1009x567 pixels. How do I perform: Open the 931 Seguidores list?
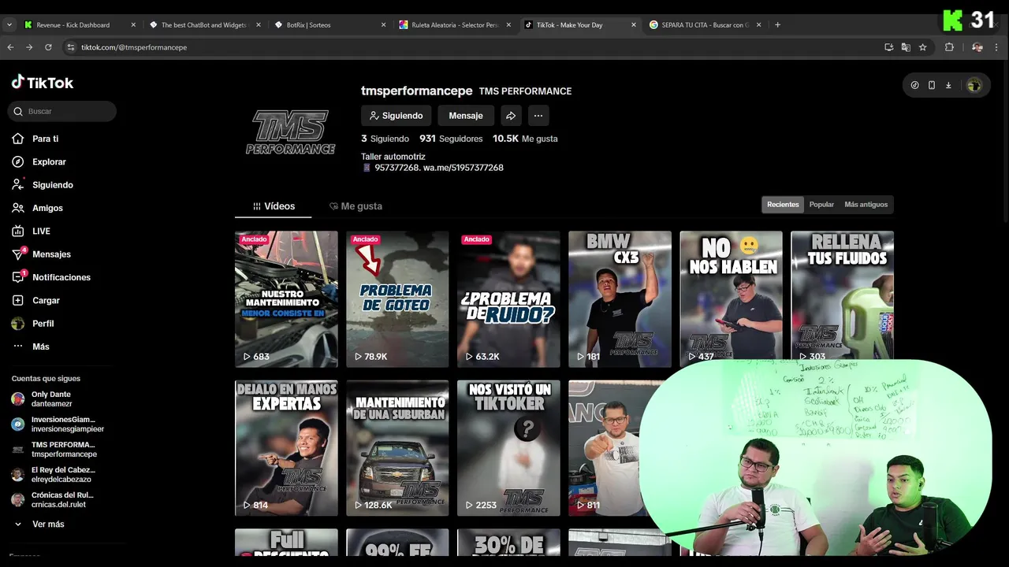coord(451,139)
